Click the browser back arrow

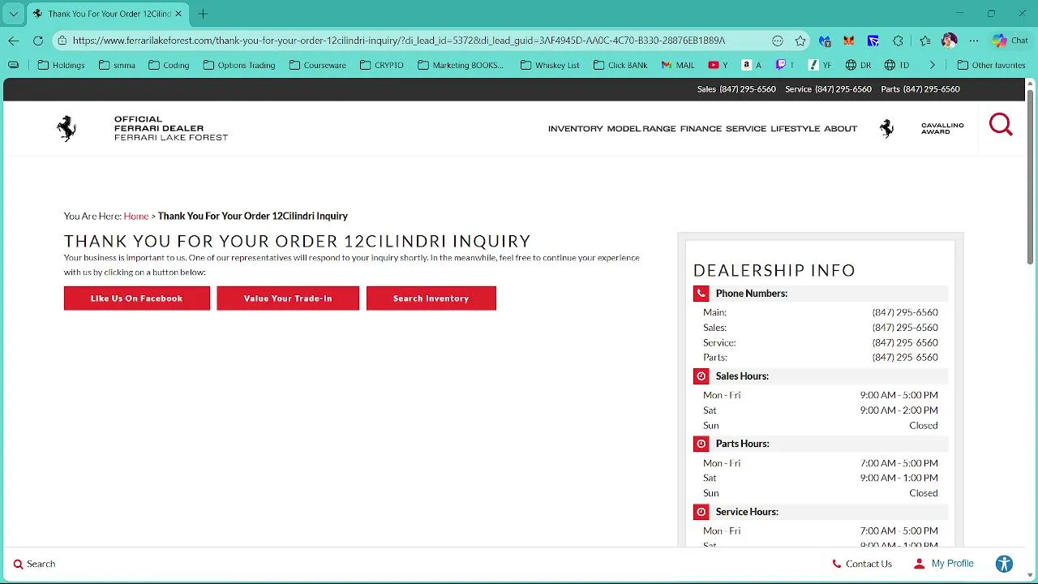click(14, 41)
